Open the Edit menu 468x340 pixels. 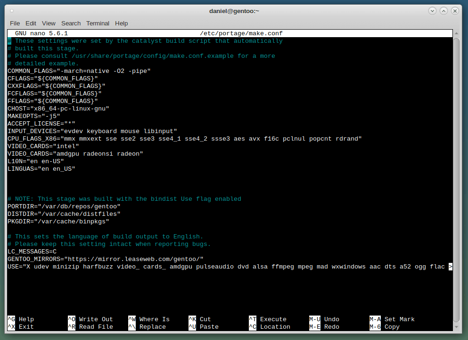point(31,23)
